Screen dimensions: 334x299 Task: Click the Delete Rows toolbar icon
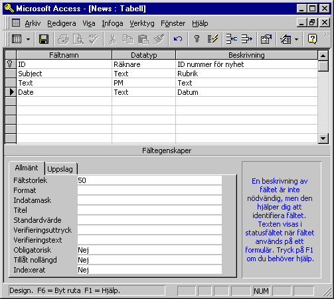246,39
